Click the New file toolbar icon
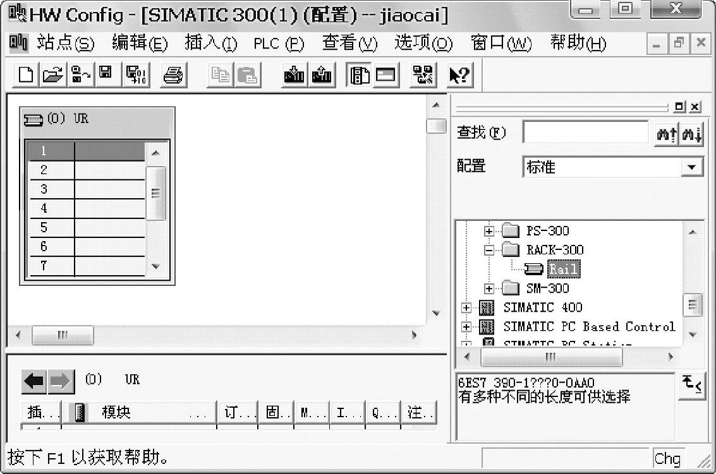Screen dimensions: 716x474 coord(25,75)
